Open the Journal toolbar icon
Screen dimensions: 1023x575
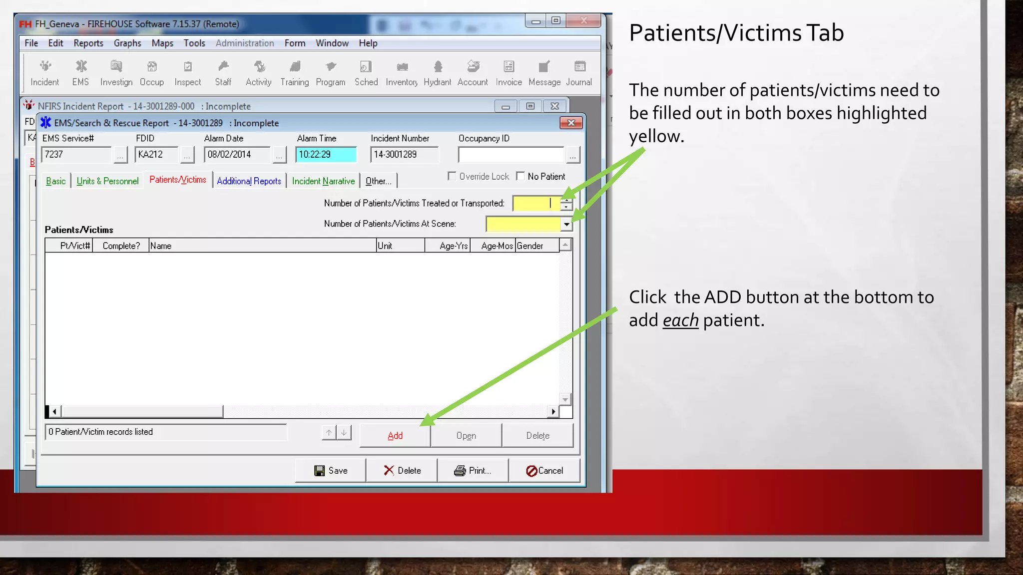point(579,73)
